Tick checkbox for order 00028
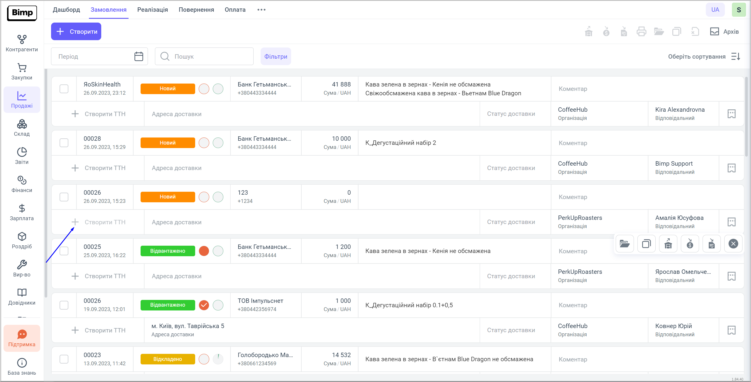 [x=64, y=143]
